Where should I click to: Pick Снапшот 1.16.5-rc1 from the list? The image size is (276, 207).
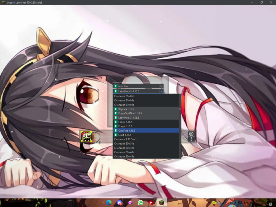point(146,139)
